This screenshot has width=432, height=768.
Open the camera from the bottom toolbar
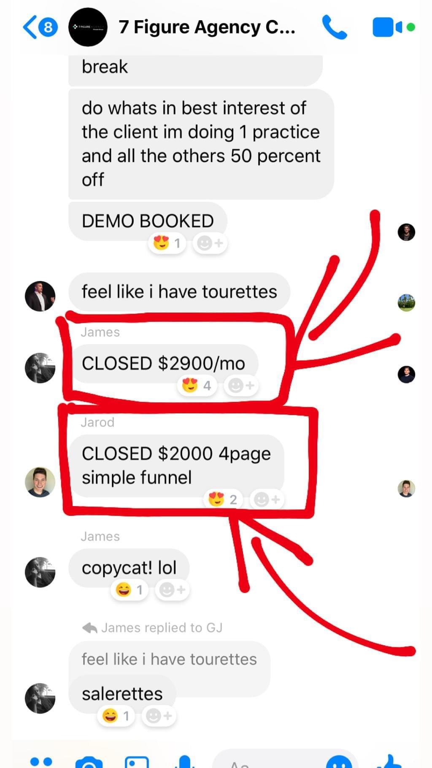(x=89, y=762)
